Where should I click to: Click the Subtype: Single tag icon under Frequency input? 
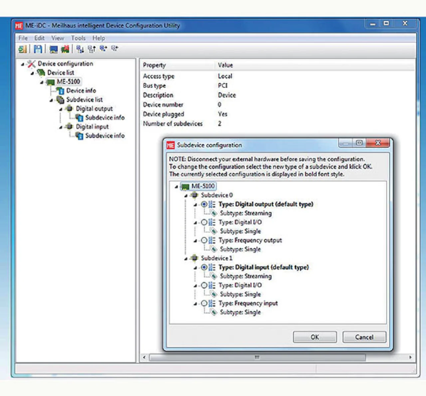[x=214, y=312]
